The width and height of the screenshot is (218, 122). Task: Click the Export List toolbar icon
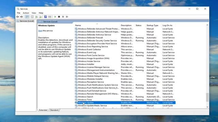[x=40, y=17]
